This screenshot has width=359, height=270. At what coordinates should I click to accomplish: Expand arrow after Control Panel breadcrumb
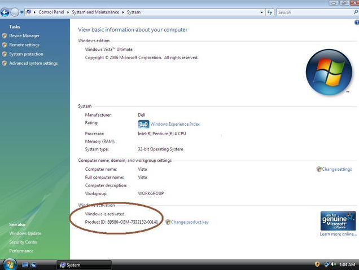pyautogui.click(x=68, y=12)
